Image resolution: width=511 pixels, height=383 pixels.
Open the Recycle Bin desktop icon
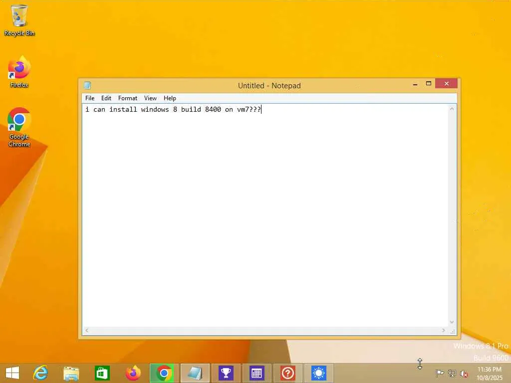coord(19,20)
